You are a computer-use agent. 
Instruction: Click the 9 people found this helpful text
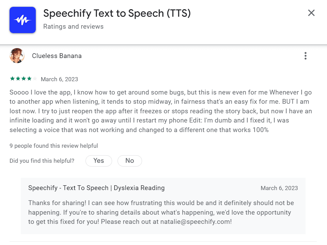click(x=53, y=146)
